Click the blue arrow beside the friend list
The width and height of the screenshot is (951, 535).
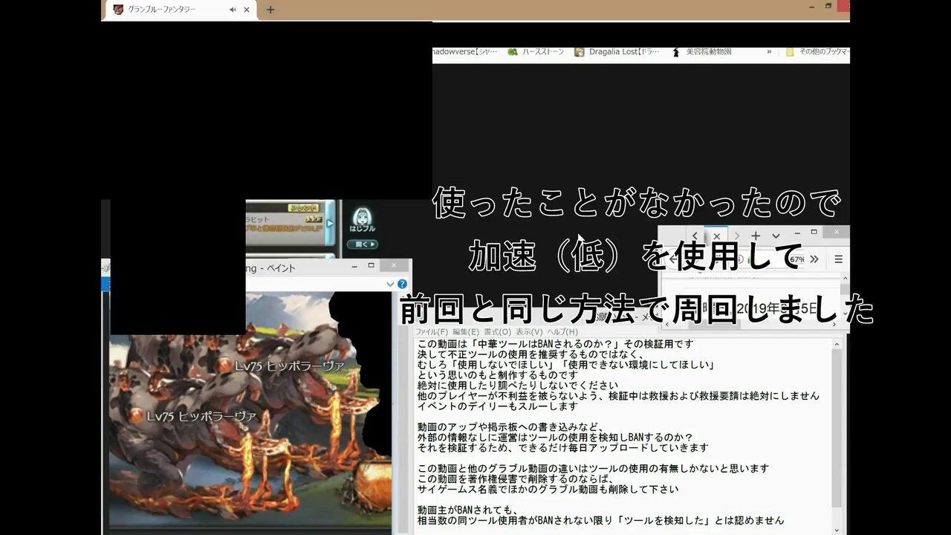[331, 224]
